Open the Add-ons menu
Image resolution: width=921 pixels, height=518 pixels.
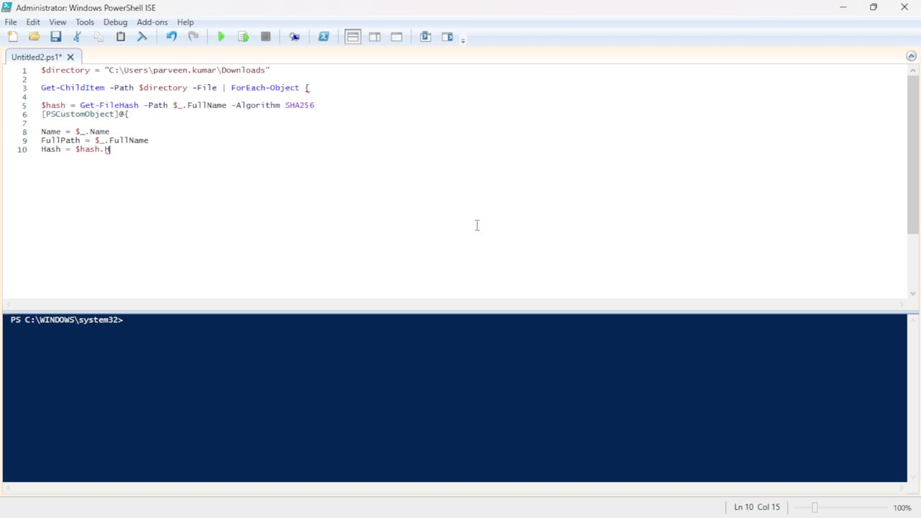[152, 22]
